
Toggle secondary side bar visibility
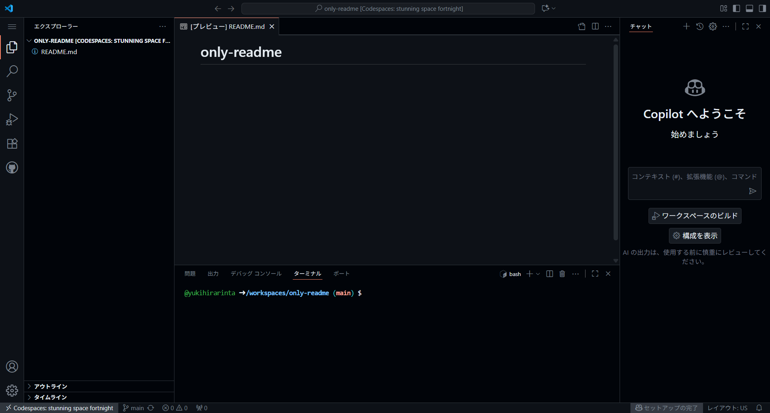[762, 8]
